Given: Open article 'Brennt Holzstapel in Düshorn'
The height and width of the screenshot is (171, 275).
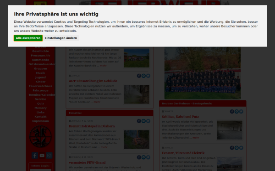Looking at the screenshot, I should click(x=92, y=126).
